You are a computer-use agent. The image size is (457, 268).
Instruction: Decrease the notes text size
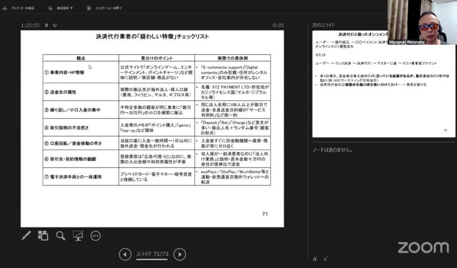click(x=325, y=258)
